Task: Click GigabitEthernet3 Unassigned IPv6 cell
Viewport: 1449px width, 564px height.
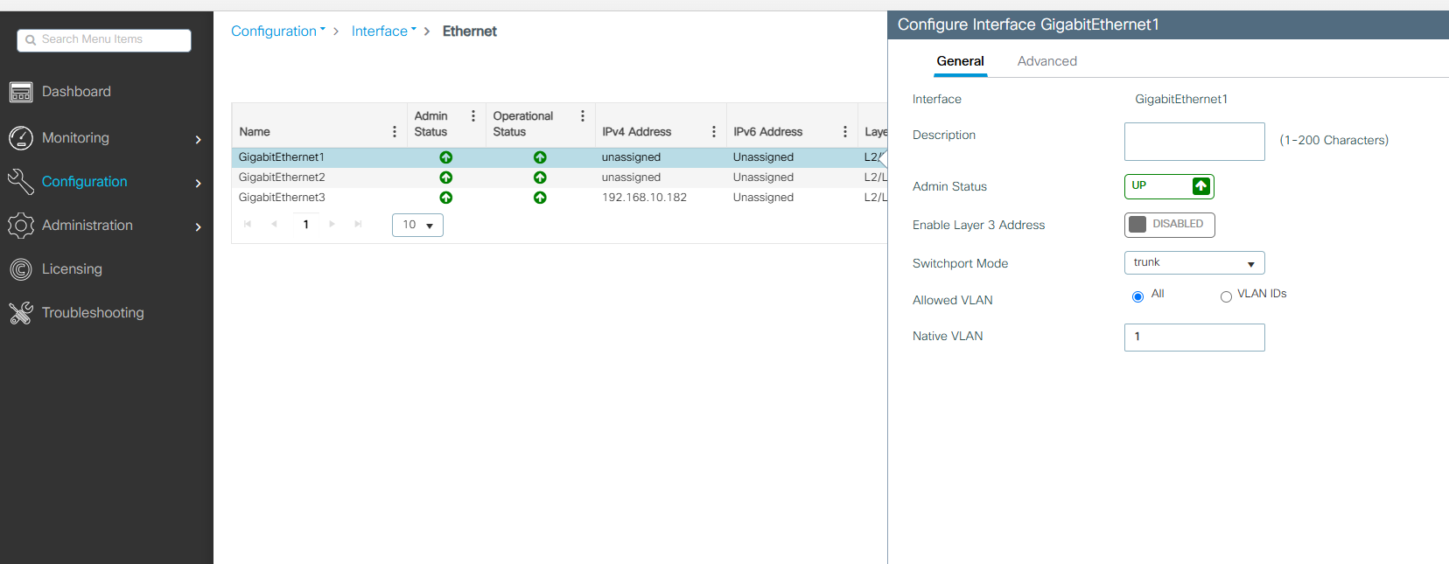Action: (x=763, y=198)
